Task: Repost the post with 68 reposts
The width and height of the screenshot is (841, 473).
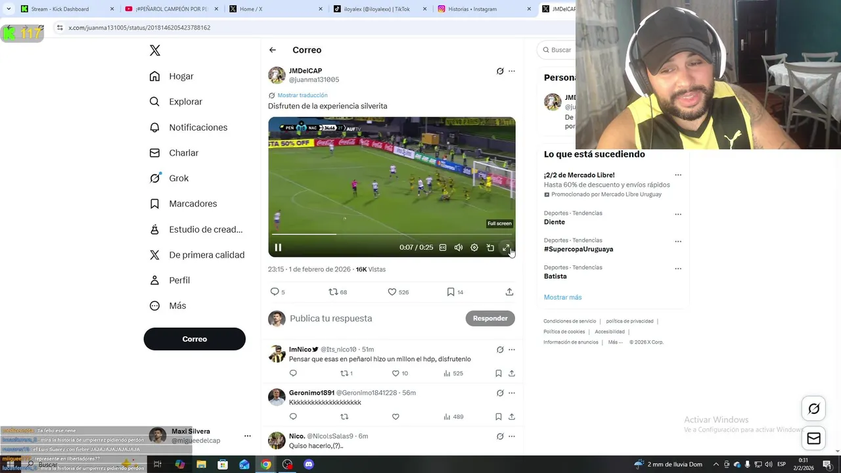Action: (338, 292)
